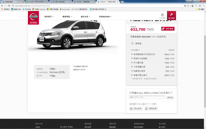
Task: Close the Nissan Tiida tab
Action: [x=47, y=2]
